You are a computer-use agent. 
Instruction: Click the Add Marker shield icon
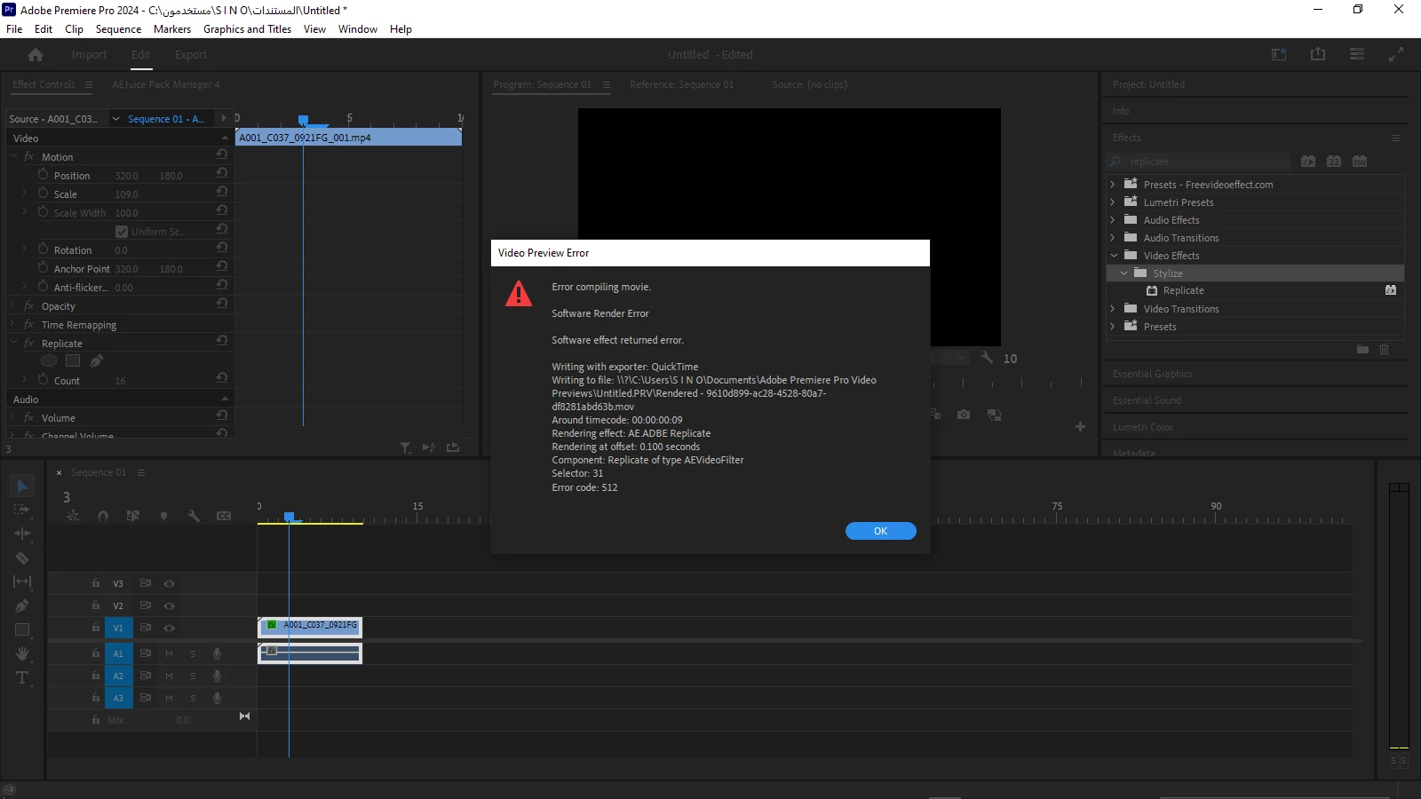[x=163, y=516]
